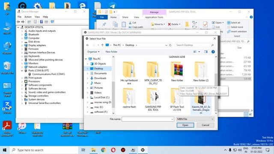Viewport: 274px width, 154px height.
Task: Open Device Manager View menu
Action: 37,17
